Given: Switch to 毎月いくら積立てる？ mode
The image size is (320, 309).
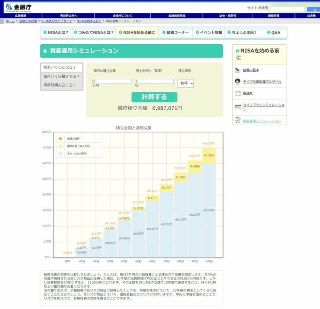Looking at the screenshot, I should coord(61,76).
